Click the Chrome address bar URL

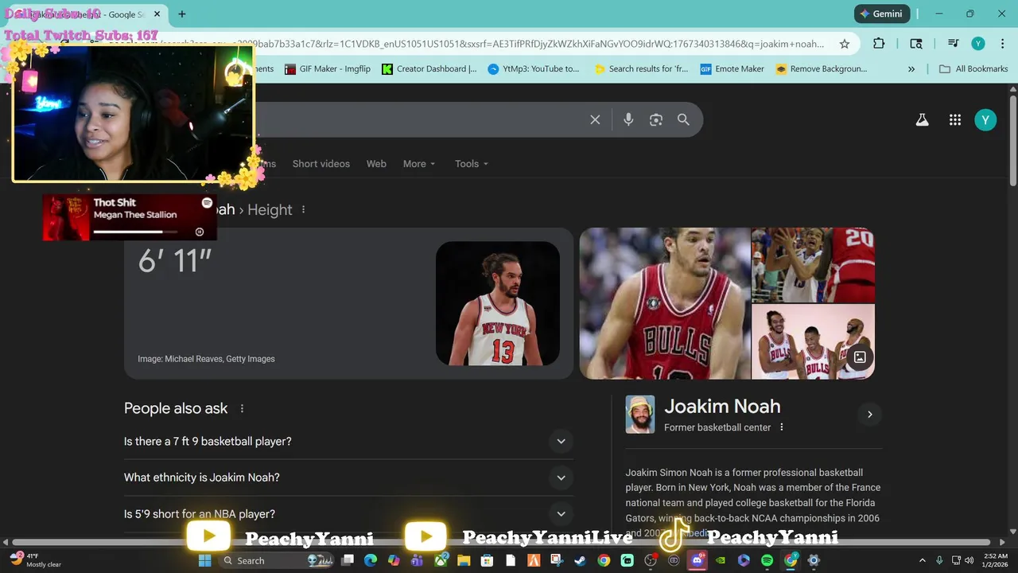coord(541,44)
